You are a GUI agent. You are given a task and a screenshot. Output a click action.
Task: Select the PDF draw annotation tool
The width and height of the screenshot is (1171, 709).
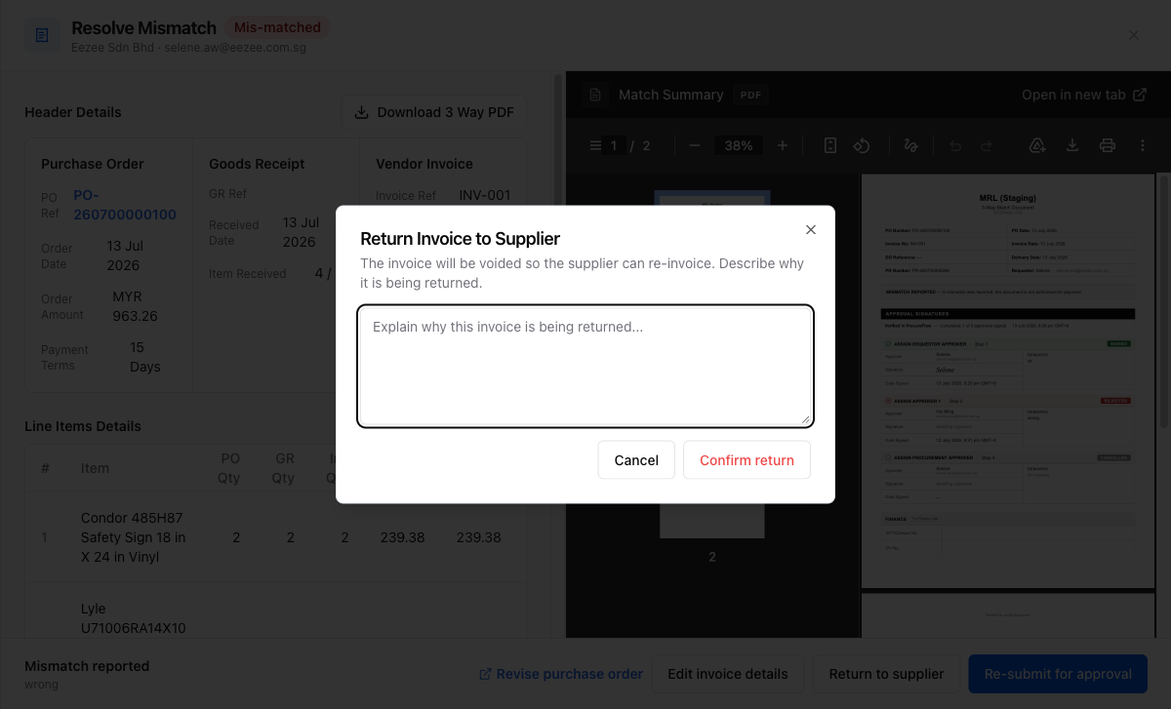911,146
